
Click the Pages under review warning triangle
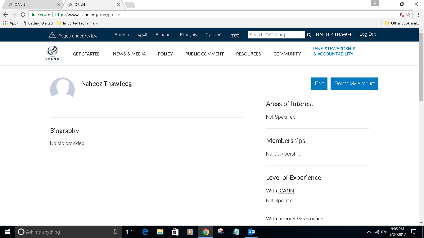(52, 35)
